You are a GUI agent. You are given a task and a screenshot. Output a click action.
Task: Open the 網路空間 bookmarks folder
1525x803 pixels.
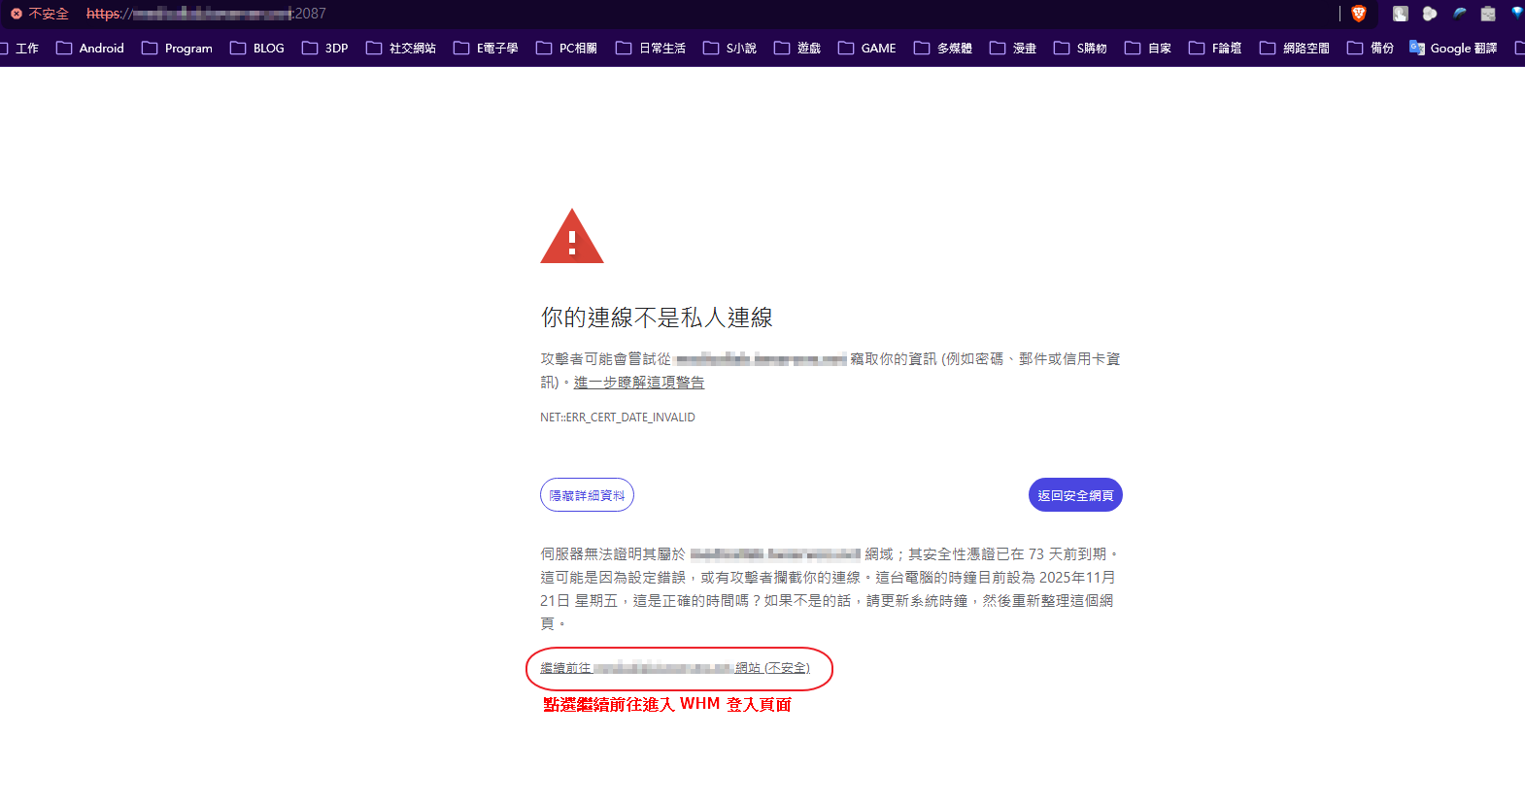1294,49
